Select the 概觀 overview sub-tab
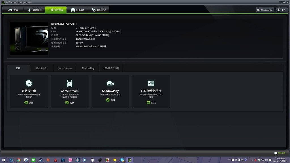 18,68
